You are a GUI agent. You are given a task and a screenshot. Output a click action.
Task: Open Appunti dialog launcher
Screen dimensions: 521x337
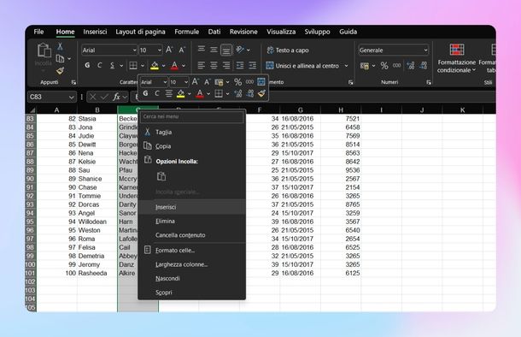pos(73,82)
